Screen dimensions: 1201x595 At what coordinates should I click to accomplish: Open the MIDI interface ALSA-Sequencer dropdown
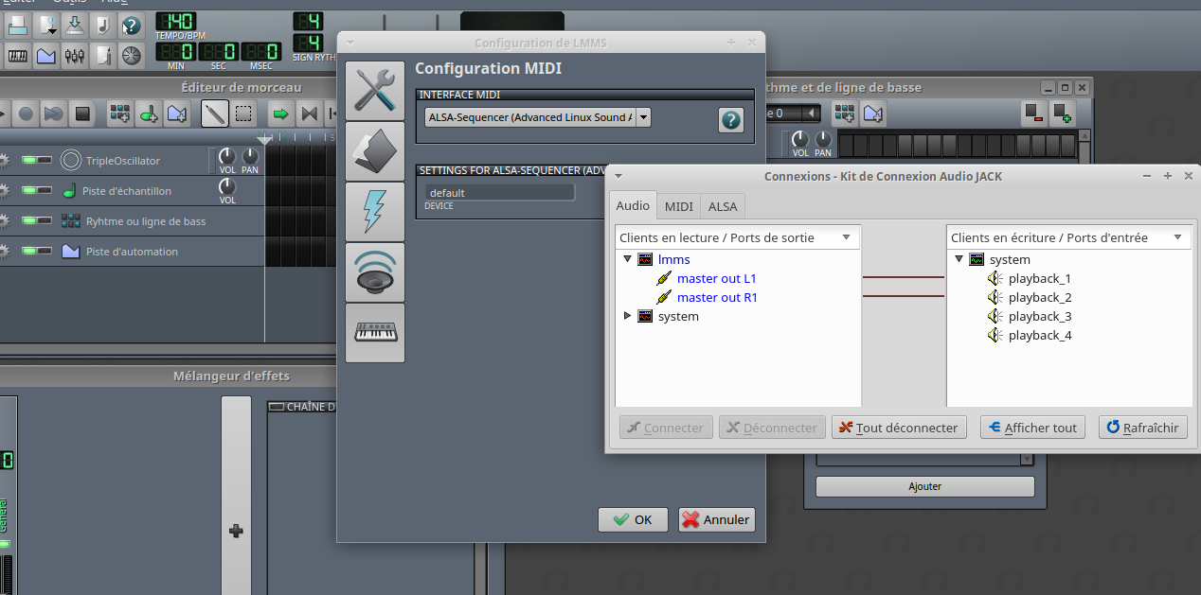click(643, 117)
